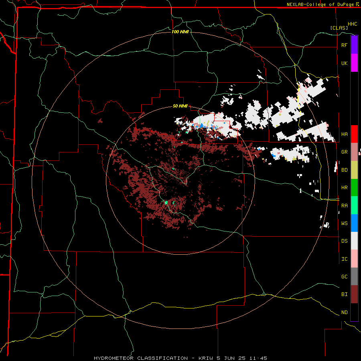The image size is (361, 361).
Task: Click the KRIW station identifier
Action: pyautogui.click(x=206, y=358)
